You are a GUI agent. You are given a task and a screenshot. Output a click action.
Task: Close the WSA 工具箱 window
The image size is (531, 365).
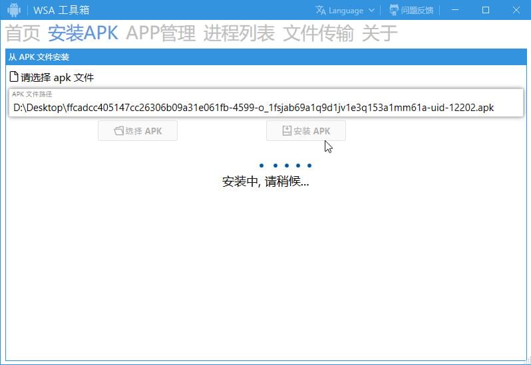[516, 10]
